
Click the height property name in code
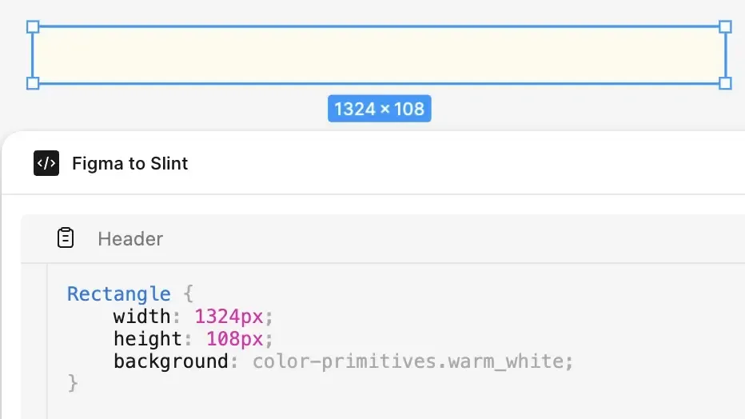point(148,339)
